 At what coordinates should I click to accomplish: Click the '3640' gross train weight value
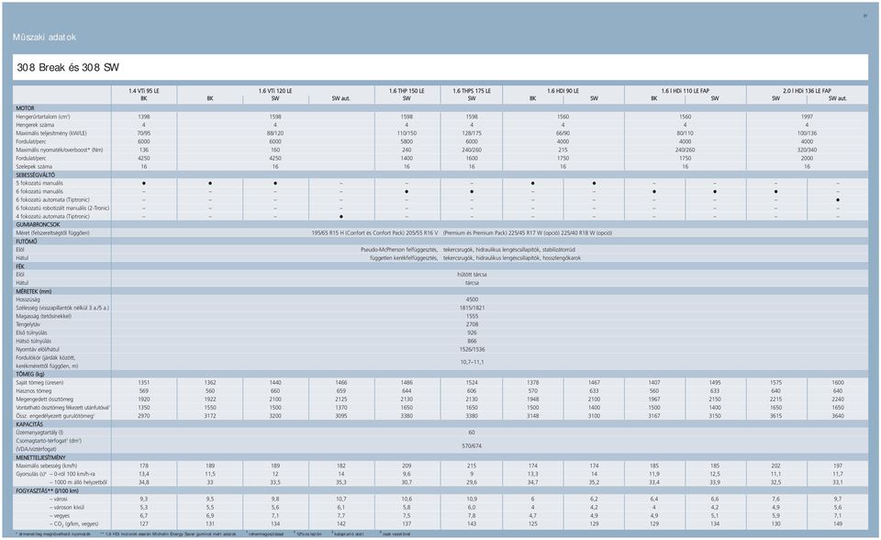(838, 416)
